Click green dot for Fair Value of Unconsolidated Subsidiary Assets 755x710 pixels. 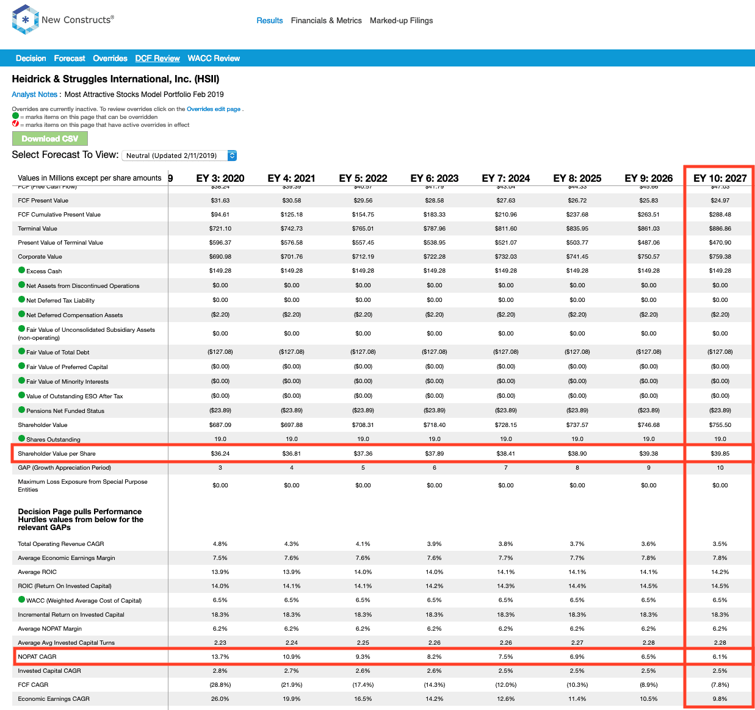[x=21, y=329]
